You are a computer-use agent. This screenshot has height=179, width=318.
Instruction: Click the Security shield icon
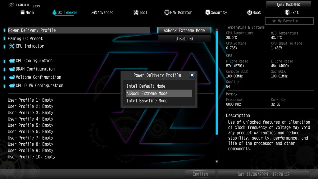[x=208, y=12]
